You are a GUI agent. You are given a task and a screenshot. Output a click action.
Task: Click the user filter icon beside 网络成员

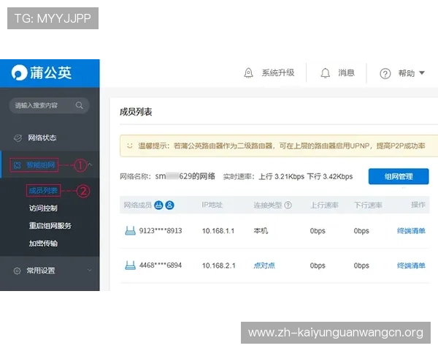point(169,205)
